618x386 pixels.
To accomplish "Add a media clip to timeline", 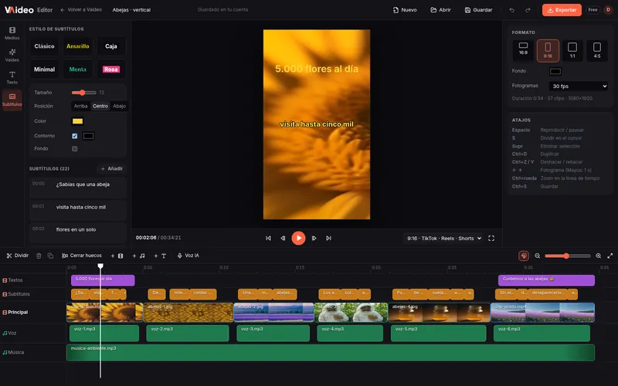I will 117,256.
